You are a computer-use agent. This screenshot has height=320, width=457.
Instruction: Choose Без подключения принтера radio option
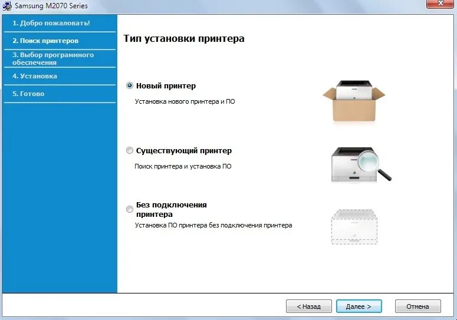tap(129, 209)
